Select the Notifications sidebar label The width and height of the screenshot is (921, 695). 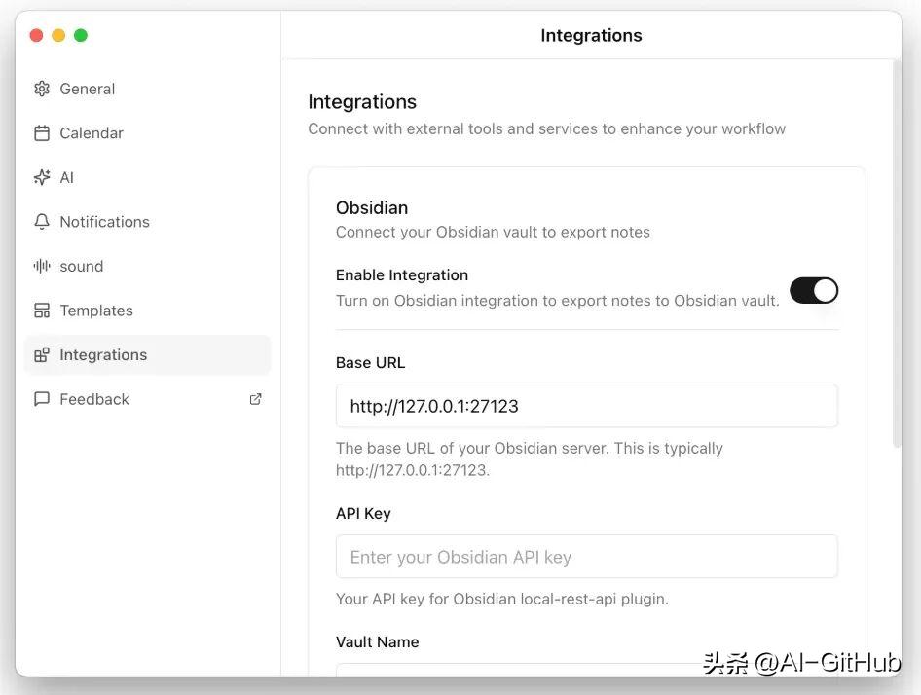pos(104,222)
